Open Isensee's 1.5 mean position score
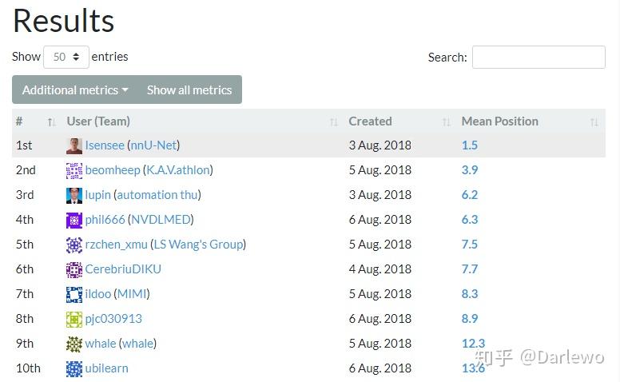620x382 pixels. (x=469, y=145)
